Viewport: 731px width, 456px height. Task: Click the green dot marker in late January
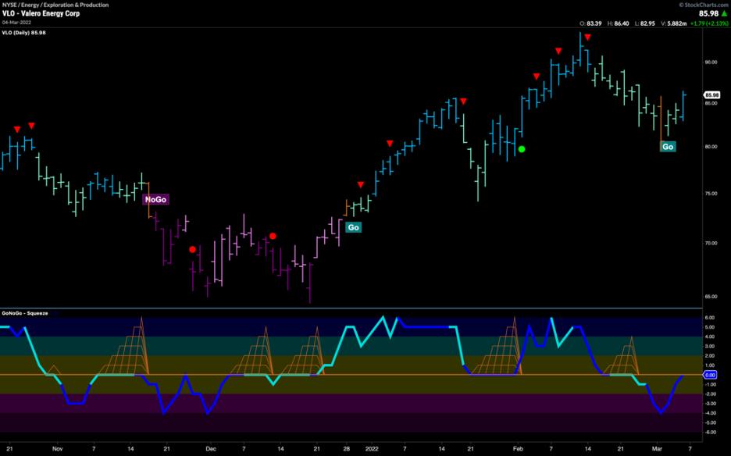pyautogui.click(x=522, y=149)
